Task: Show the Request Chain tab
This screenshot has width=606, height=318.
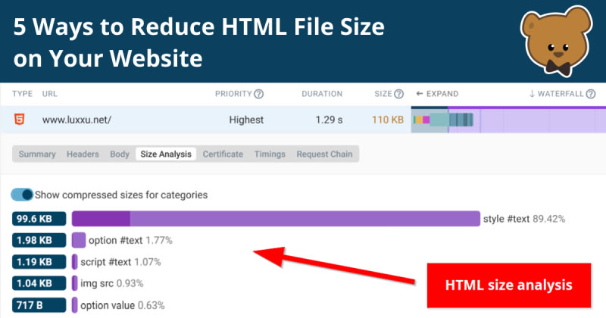Action: point(324,154)
